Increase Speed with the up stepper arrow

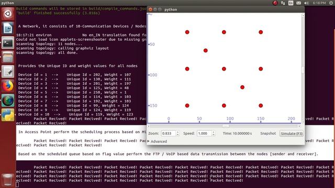click(x=214, y=132)
